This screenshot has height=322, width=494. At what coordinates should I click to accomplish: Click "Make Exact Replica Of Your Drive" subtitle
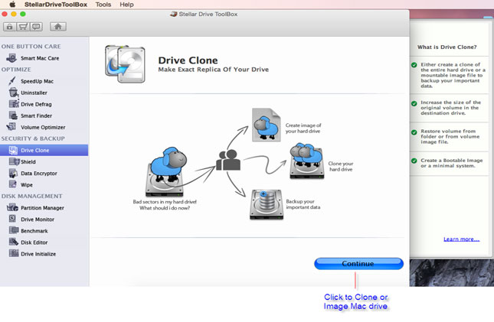(x=213, y=70)
